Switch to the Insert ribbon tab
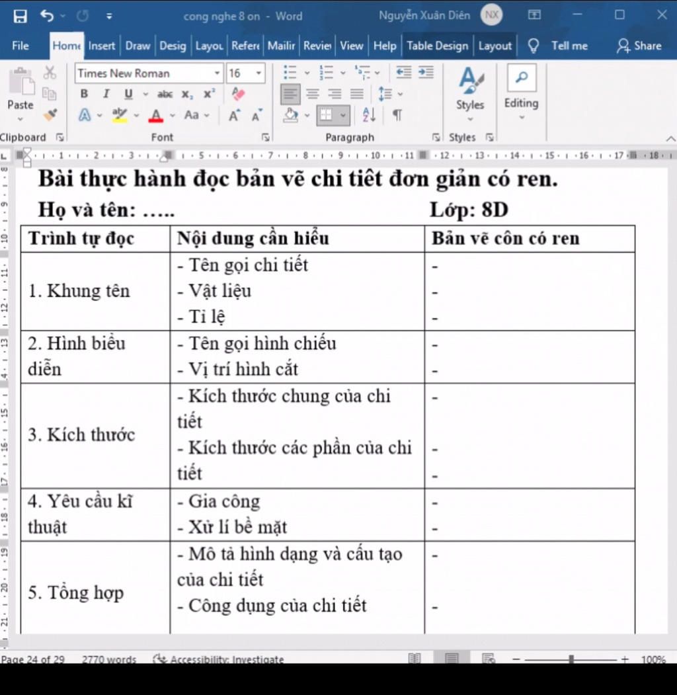Screen dimensions: 677x695 101,46
